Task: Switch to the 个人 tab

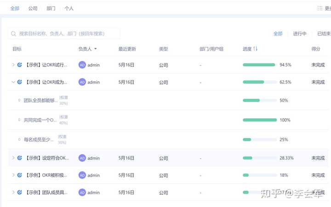Action: click(69, 8)
